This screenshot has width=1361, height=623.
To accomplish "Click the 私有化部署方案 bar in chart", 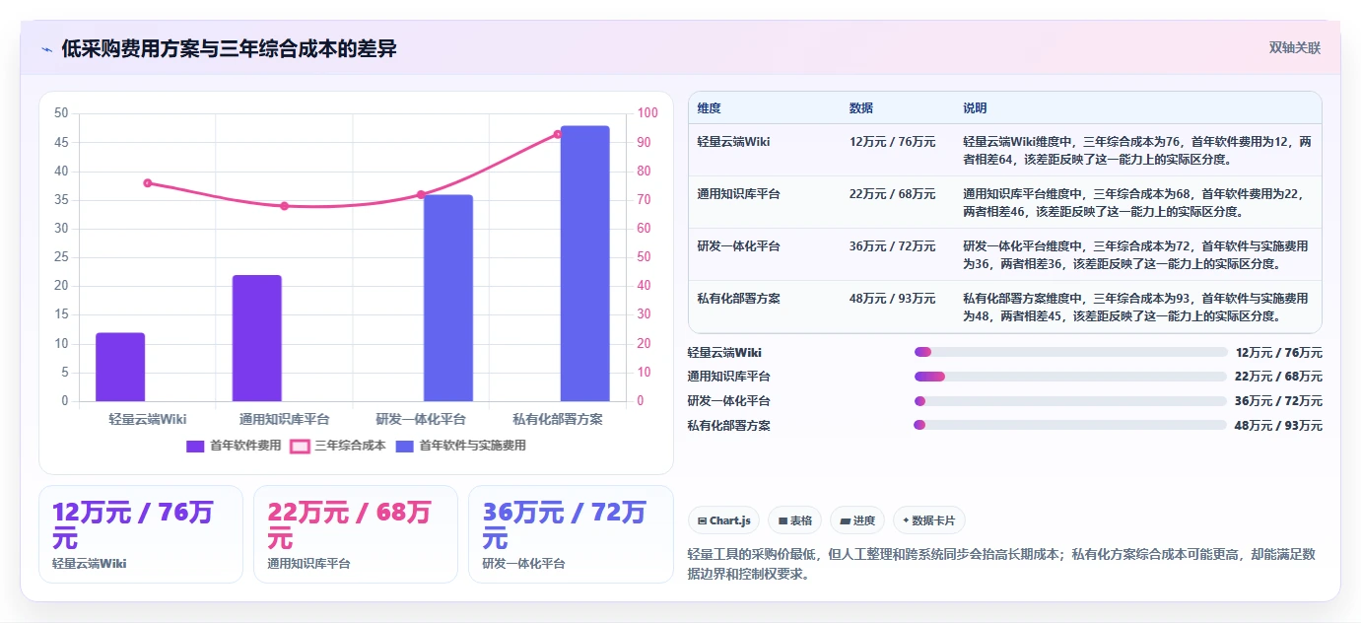I will click(585, 263).
